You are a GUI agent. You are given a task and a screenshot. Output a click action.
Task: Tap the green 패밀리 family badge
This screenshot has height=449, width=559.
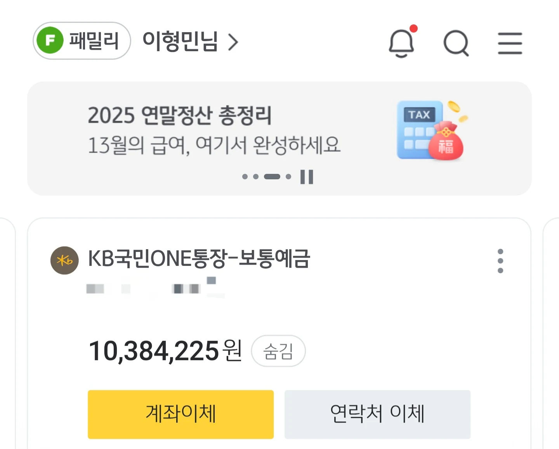point(82,41)
